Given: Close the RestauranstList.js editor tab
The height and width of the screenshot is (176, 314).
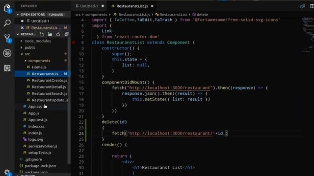Looking at the screenshot, I should pos(152,6).
